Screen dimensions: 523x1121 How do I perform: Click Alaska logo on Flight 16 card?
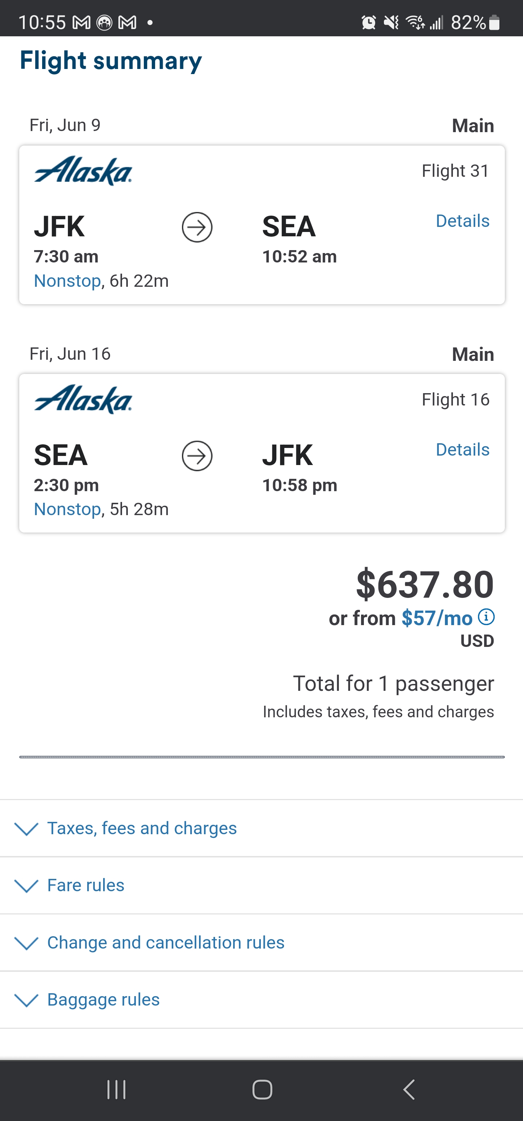click(83, 399)
